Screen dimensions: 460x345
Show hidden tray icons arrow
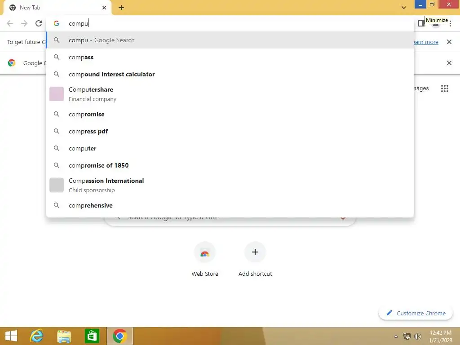click(x=396, y=336)
